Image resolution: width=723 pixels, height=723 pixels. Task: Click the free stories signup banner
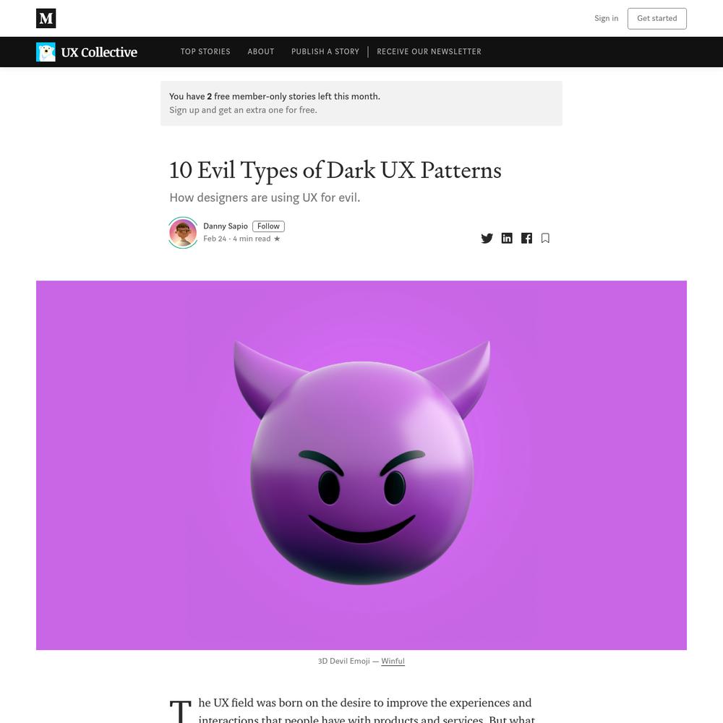(x=361, y=103)
